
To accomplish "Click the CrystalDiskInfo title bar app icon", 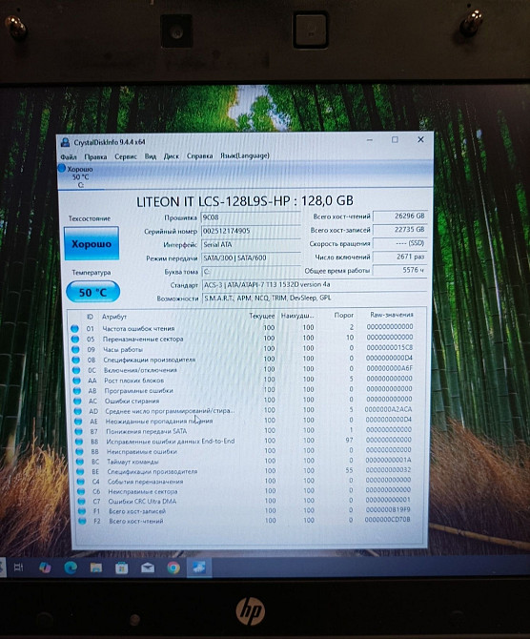I will [x=65, y=142].
